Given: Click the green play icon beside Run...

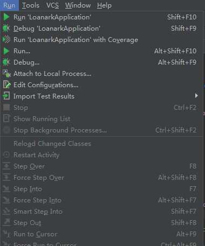Looking at the screenshot, I should (x=6, y=51).
